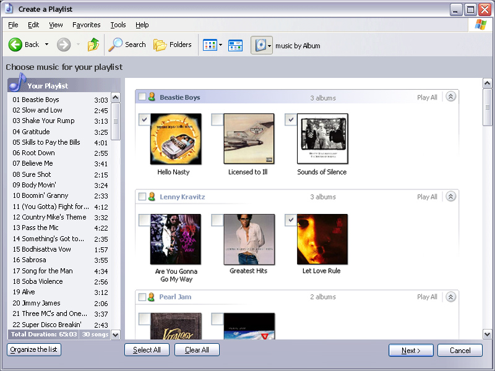
Task: Open Search magnifier tool
Action: click(127, 45)
